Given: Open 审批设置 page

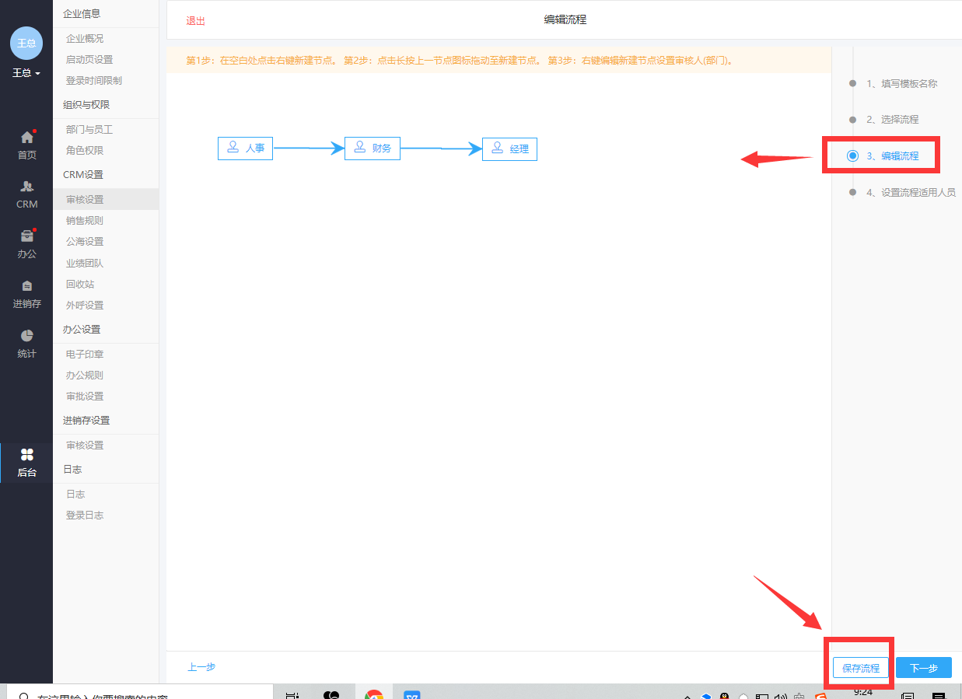Looking at the screenshot, I should coord(85,396).
